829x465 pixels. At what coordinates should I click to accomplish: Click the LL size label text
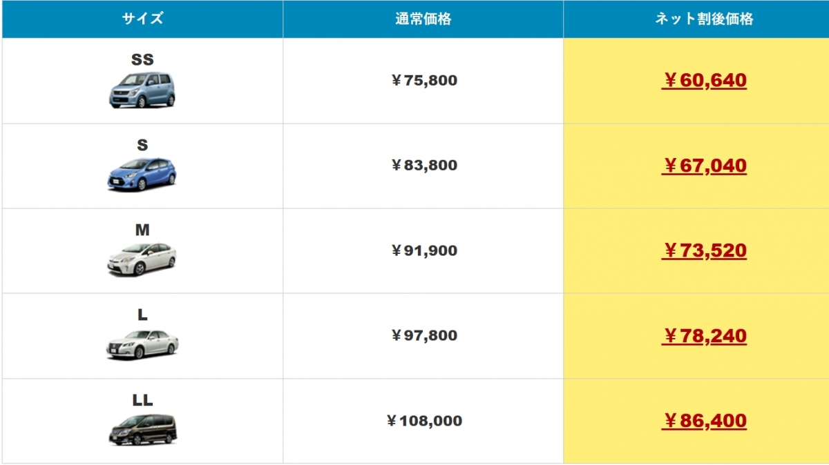(x=142, y=400)
